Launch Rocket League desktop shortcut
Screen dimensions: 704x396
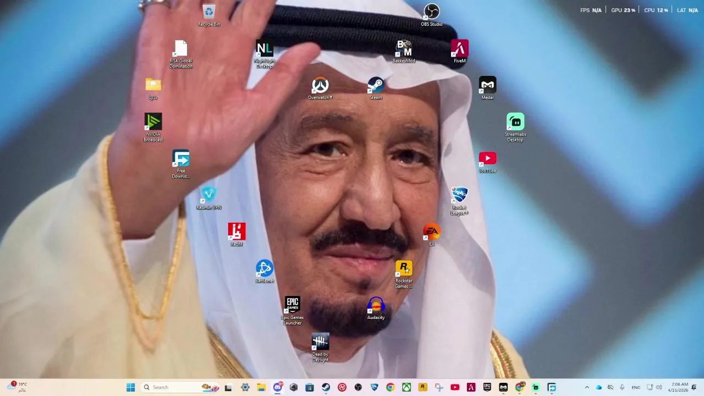coord(460,201)
